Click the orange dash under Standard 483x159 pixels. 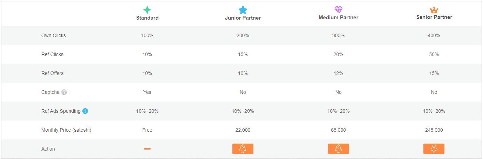[x=147, y=149]
